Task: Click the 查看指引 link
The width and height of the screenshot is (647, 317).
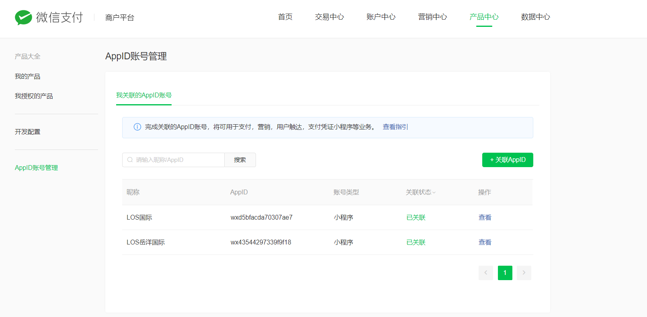Action: [395, 127]
